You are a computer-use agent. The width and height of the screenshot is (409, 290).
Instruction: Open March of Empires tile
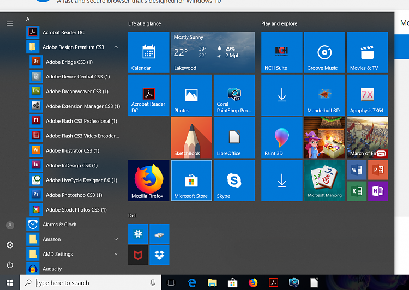367,138
